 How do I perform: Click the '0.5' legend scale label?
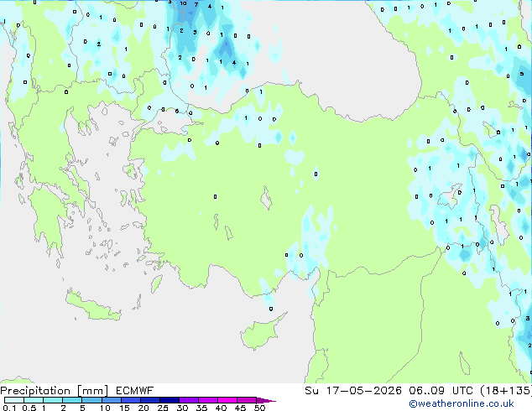(x=29, y=408)
